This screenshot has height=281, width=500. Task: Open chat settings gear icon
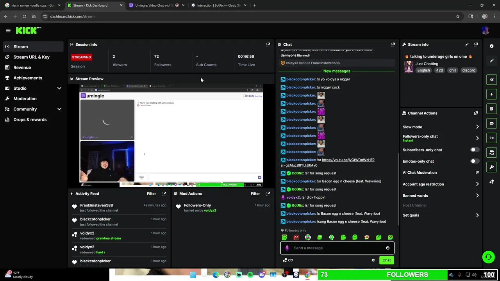click(x=373, y=260)
